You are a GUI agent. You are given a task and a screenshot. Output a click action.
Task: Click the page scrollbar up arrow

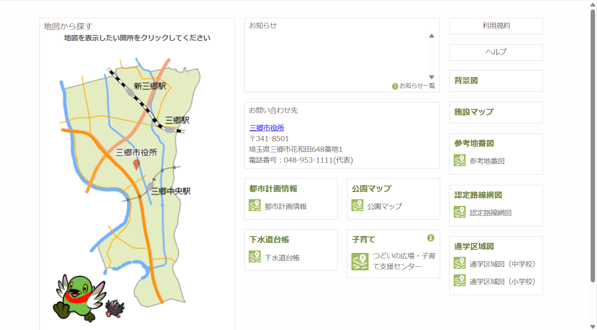tap(593, 5)
